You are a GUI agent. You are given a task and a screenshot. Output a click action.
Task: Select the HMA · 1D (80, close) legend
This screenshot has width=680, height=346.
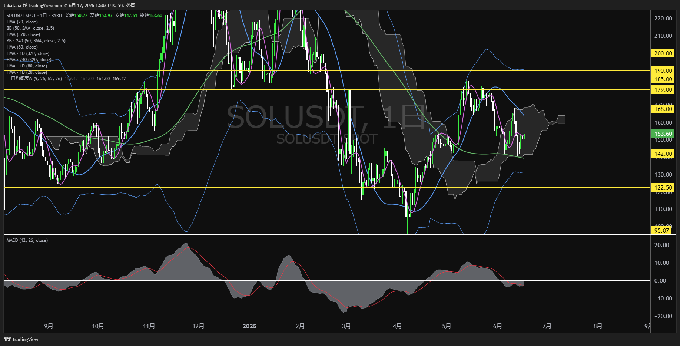coord(27,66)
